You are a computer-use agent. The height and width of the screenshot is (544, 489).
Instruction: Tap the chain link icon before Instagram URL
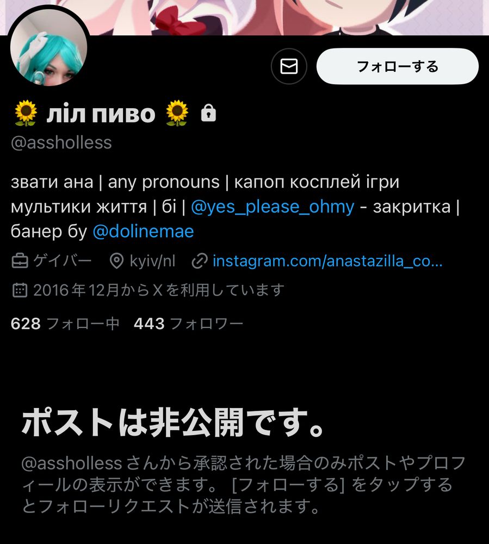click(x=200, y=261)
